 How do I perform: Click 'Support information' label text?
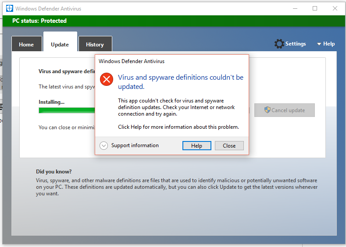pyautogui.click(x=135, y=145)
